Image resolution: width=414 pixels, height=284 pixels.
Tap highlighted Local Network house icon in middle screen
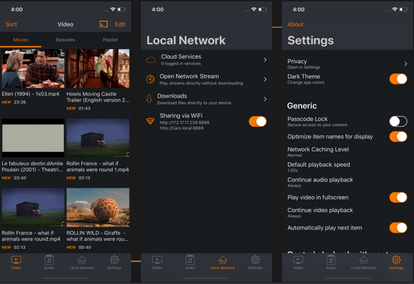[222, 260]
